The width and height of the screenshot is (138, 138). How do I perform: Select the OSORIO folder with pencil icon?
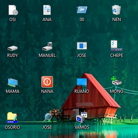tap(13, 118)
